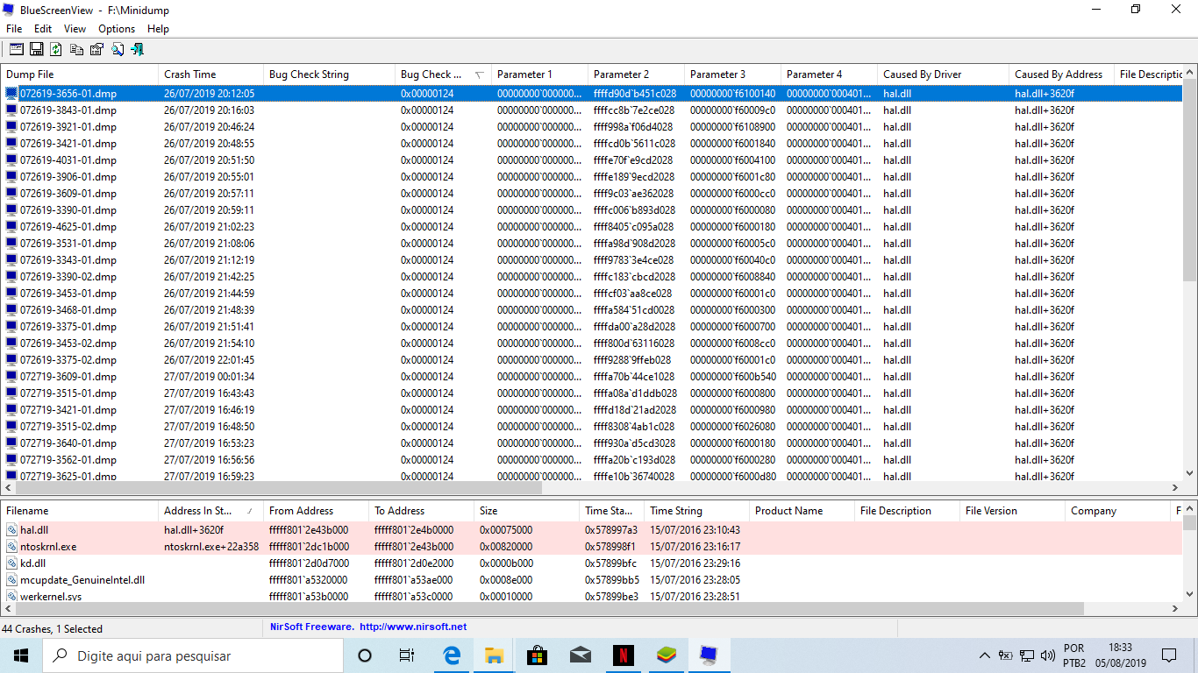Sort by Dump File column header
This screenshot has height=673, width=1198.
[80, 74]
